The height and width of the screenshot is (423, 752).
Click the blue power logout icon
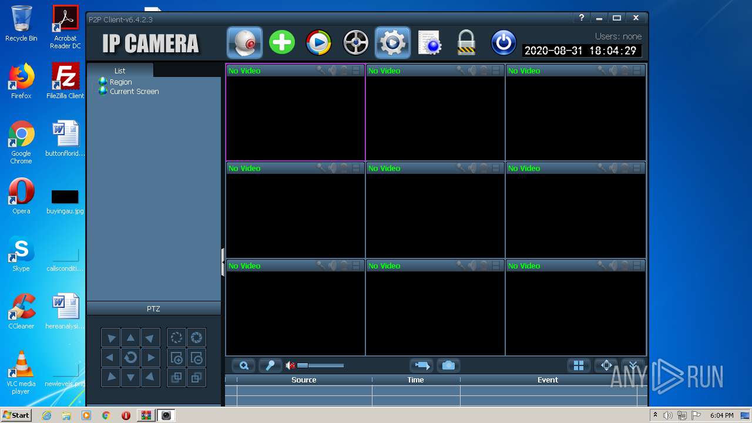coord(503,43)
